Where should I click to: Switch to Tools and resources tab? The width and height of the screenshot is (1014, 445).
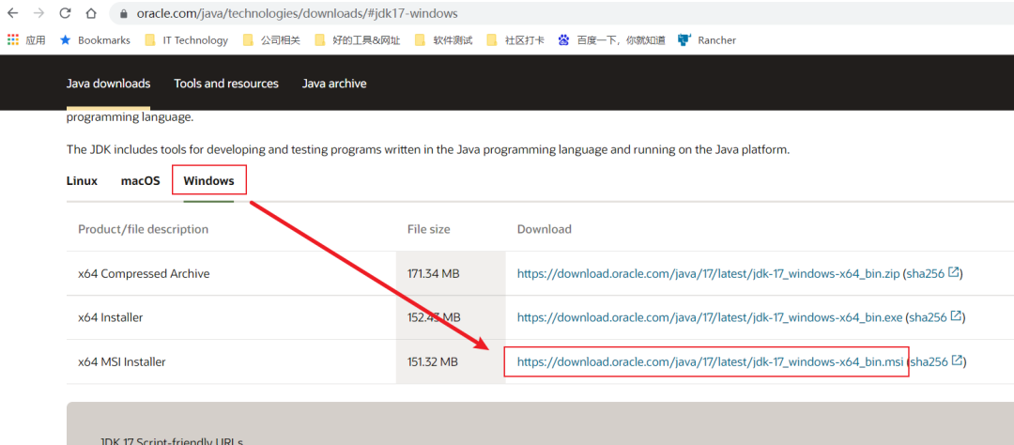coord(226,84)
